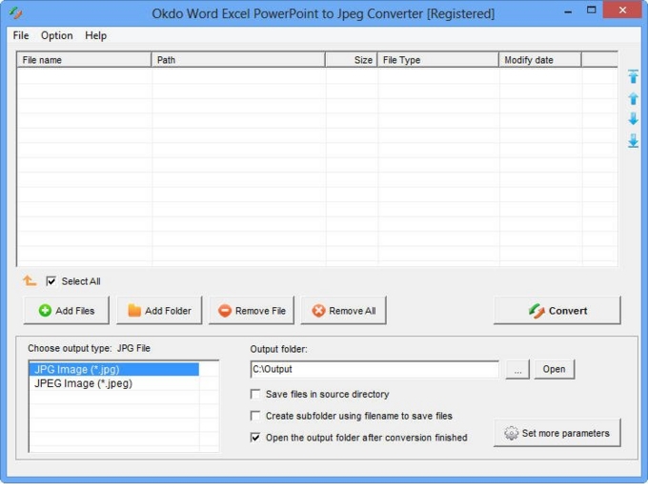Open the Help menu
This screenshot has width=648, height=492.
[96, 35]
